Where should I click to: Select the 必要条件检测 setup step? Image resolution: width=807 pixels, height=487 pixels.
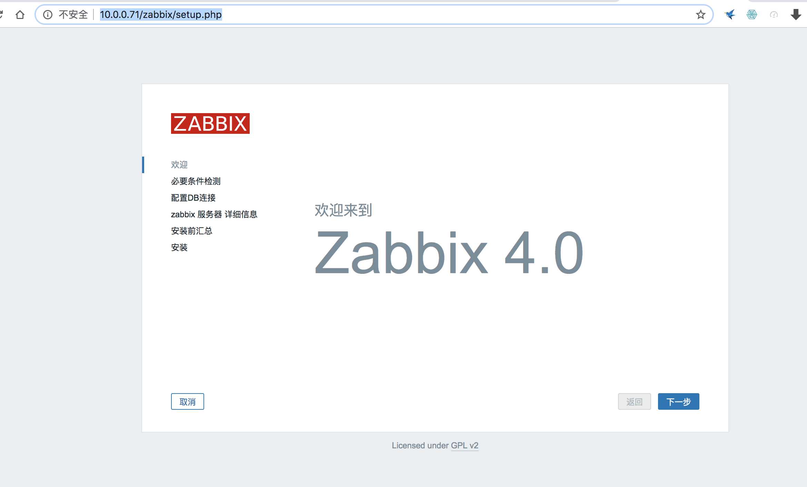pos(196,181)
